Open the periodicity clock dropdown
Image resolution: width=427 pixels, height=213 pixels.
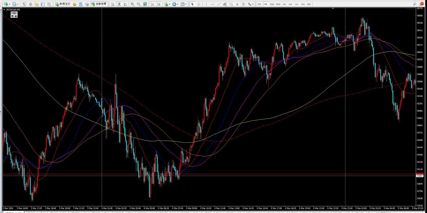point(178,4)
